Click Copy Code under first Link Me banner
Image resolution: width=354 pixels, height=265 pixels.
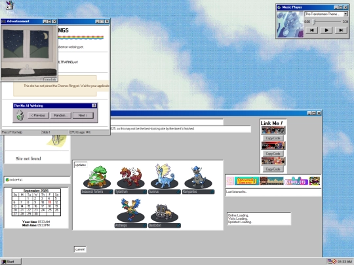click(x=273, y=138)
